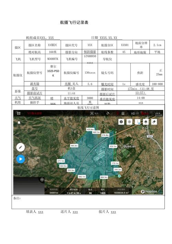
Task: Click the 填表人 xxx signature field
Action: [35, 212]
